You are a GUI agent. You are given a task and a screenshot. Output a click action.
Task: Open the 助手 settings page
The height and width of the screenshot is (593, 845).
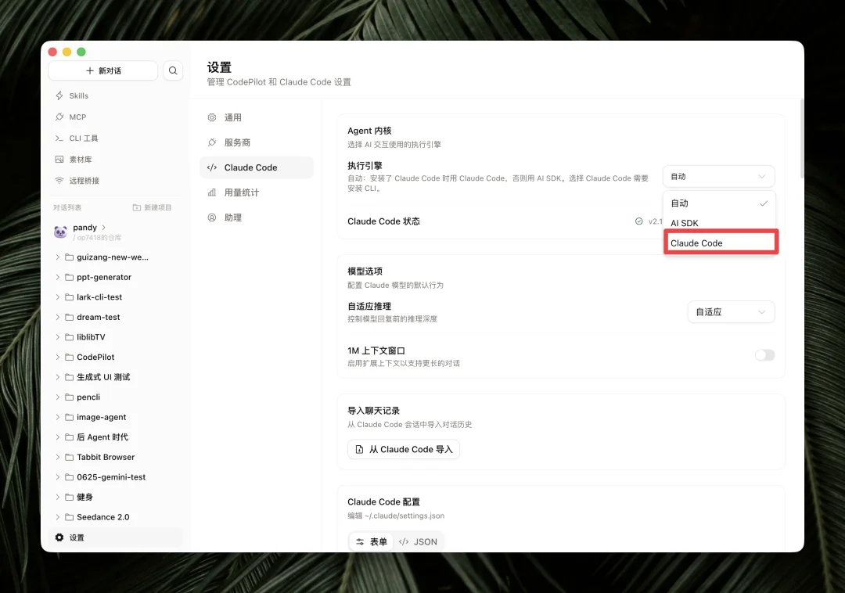[233, 217]
